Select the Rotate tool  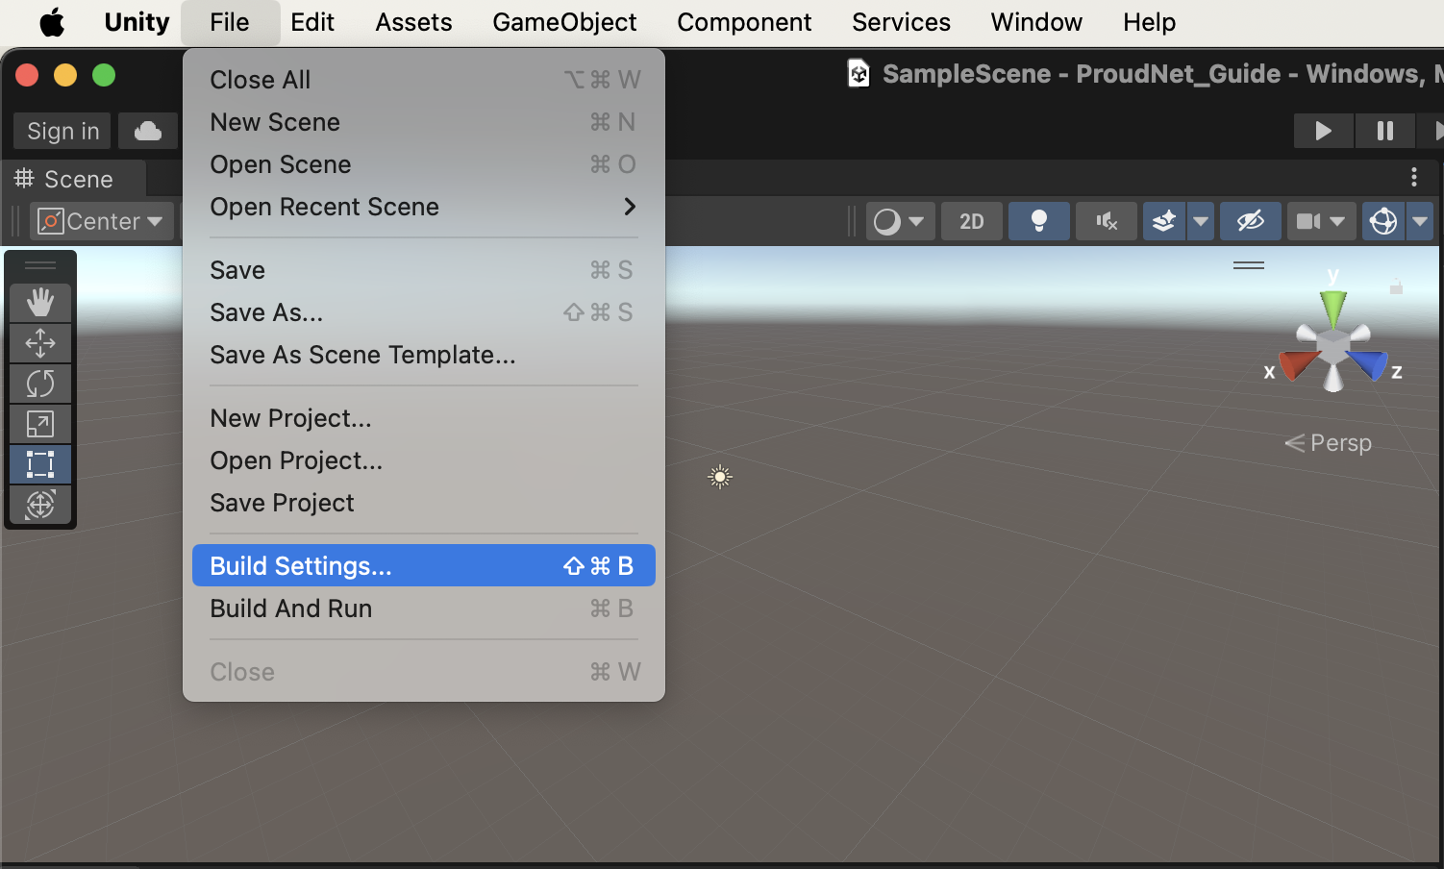40,384
